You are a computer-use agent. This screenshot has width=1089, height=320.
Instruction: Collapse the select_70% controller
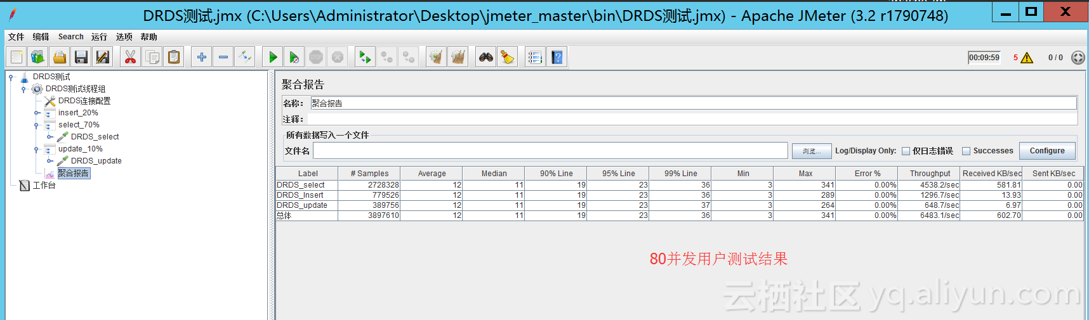point(36,125)
